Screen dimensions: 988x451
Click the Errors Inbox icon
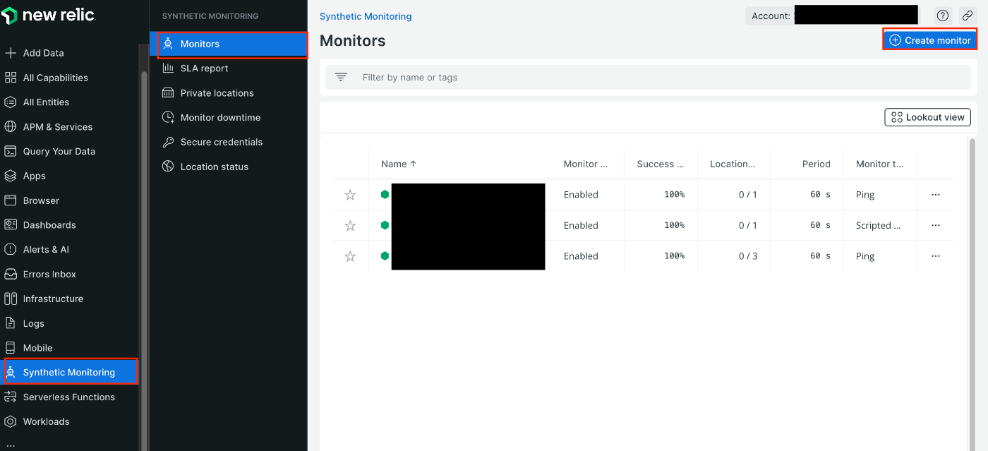[x=11, y=274]
